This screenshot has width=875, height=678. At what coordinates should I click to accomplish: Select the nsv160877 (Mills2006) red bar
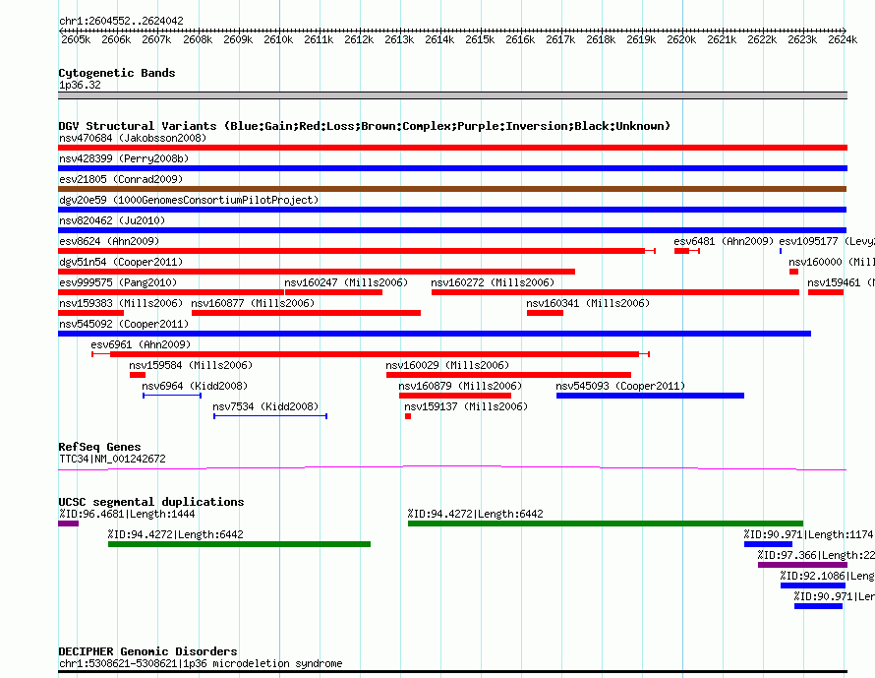coord(306,313)
